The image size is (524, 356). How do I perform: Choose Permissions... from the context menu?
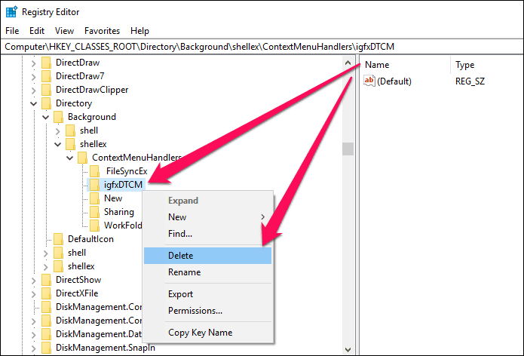(207, 311)
